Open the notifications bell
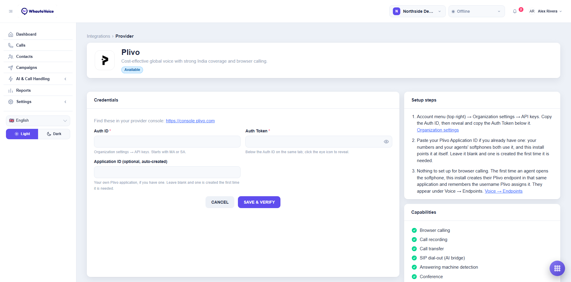This screenshot has height=282, width=571. [515, 11]
